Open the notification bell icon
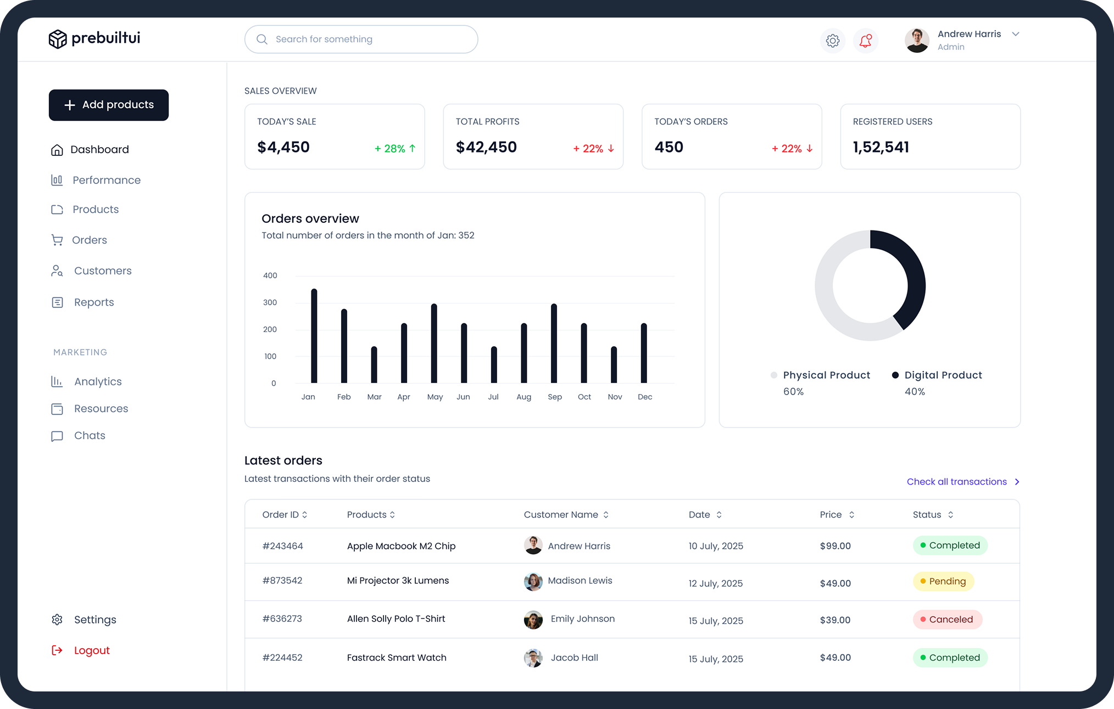Screen dimensions: 1114x709 [866, 41]
